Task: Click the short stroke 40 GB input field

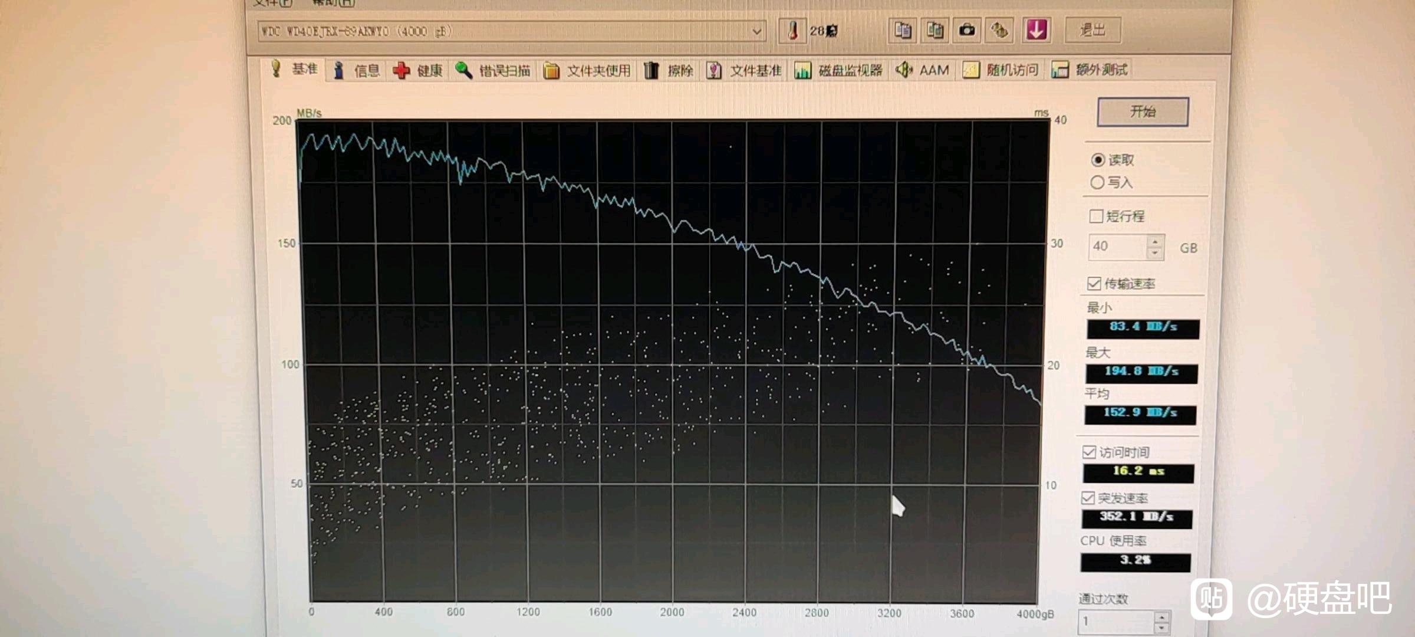Action: click(1118, 247)
